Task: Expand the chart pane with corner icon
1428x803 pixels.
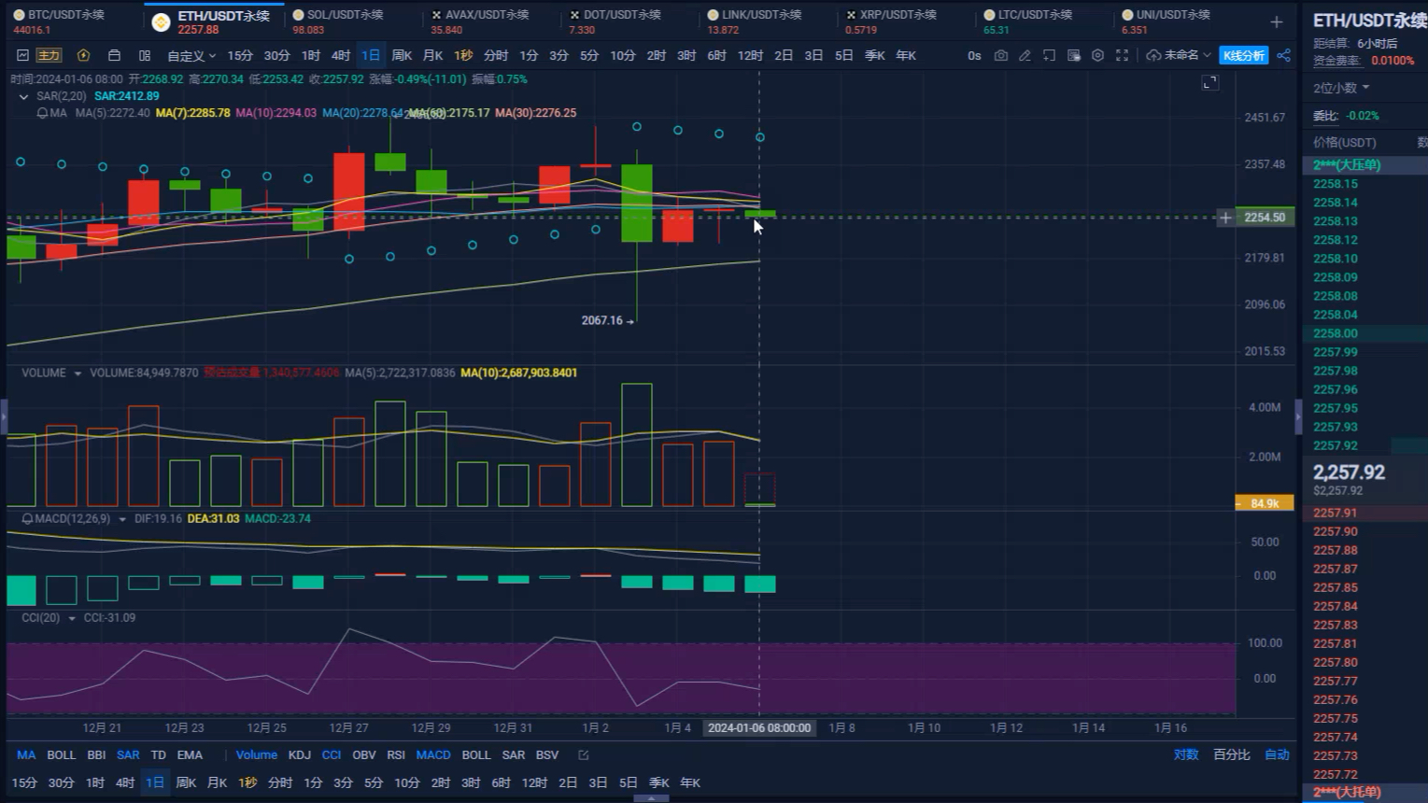Action: pyautogui.click(x=1209, y=83)
